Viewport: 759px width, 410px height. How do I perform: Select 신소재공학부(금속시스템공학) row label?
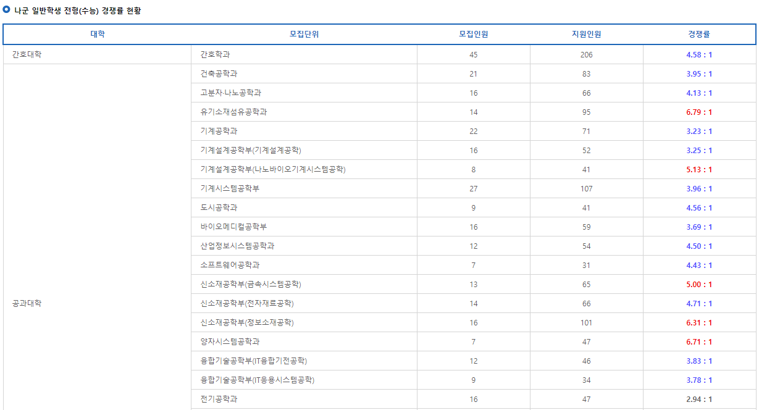tap(251, 284)
